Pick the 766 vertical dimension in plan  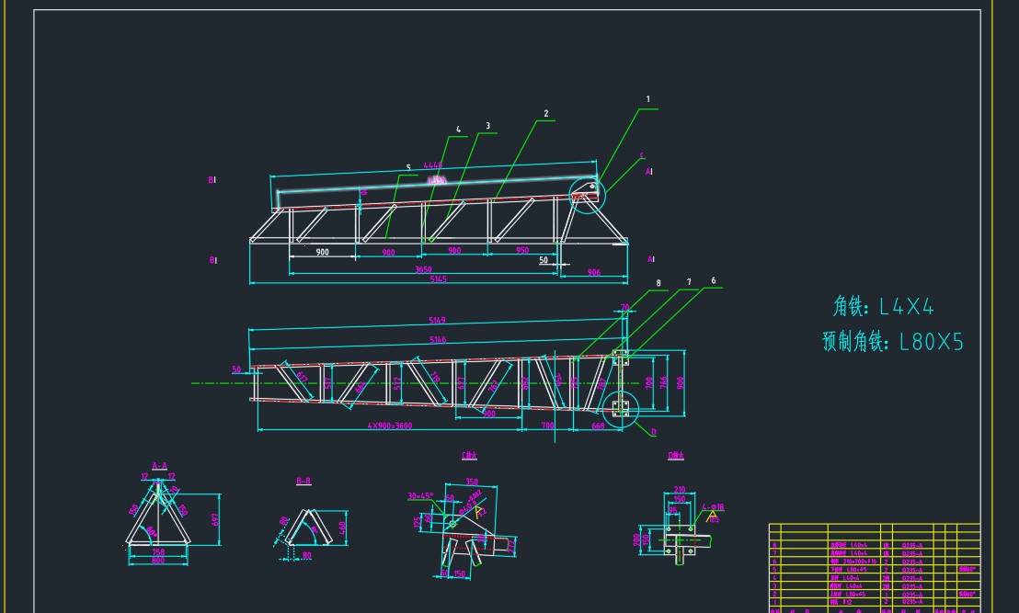pyautogui.click(x=663, y=382)
